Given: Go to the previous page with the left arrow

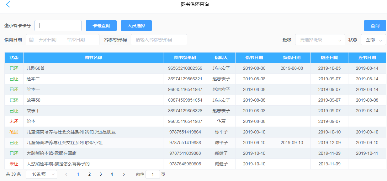Looking at the screenshot, I should click(66, 174).
